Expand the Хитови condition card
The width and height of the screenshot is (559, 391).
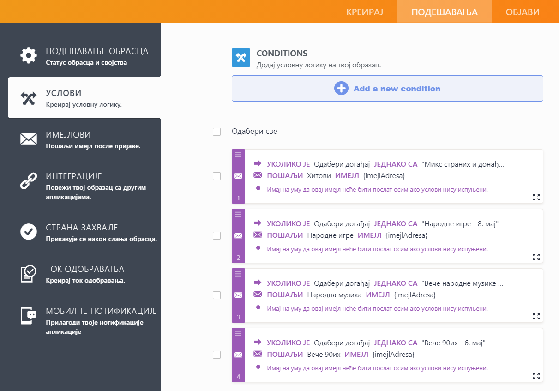point(536,198)
